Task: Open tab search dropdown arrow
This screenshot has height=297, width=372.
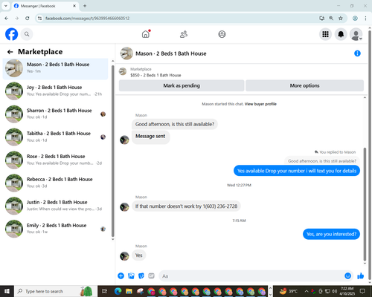Action: [6, 6]
